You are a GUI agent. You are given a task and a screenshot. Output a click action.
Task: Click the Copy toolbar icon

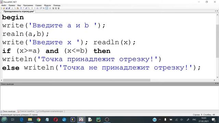pyautogui.click(x=15, y=8)
